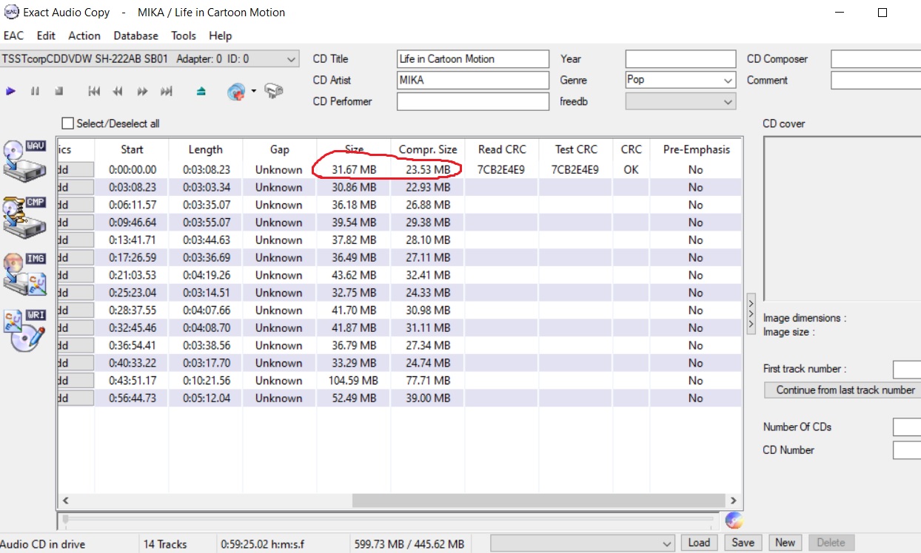The width and height of the screenshot is (921, 553).
Task: Click the Exact Audio Copy title icon
Action: click(x=11, y=12)
